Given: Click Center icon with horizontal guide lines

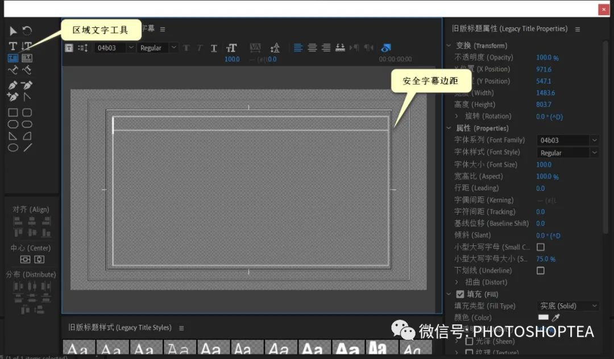Looking at the screenshot, I should tap(25, 259).
